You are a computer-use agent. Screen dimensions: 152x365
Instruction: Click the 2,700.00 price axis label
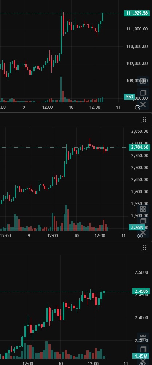click(x=140, y=168)
